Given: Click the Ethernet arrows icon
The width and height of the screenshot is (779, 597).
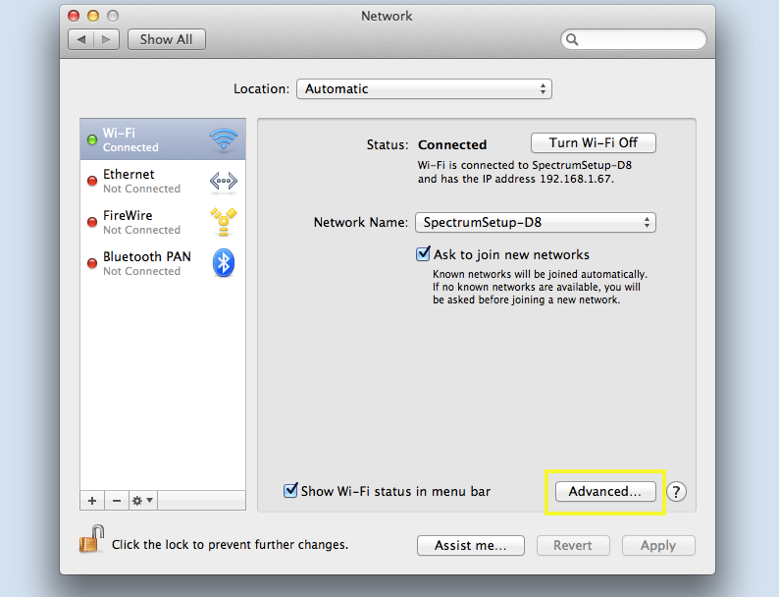Looking at the screenshot, I should point(224,181).
